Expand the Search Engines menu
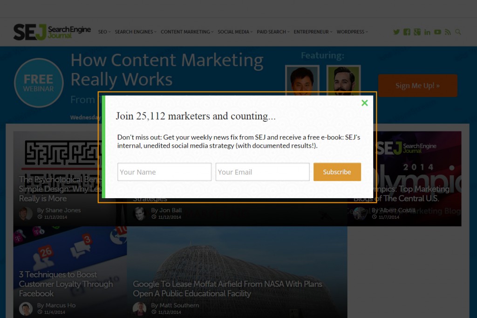 tap(136, 32)
